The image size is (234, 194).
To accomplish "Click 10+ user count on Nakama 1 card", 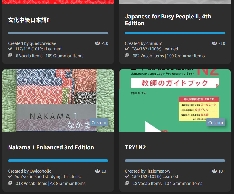I will coord(105,171).
